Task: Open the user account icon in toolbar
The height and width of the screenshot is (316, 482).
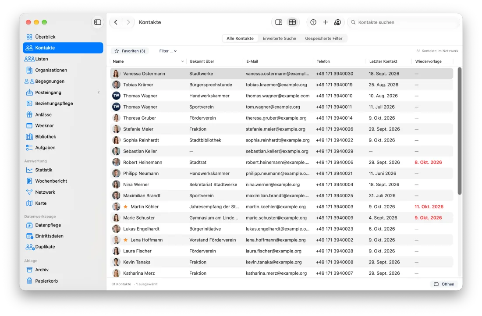Action: (x=337, y=22)
